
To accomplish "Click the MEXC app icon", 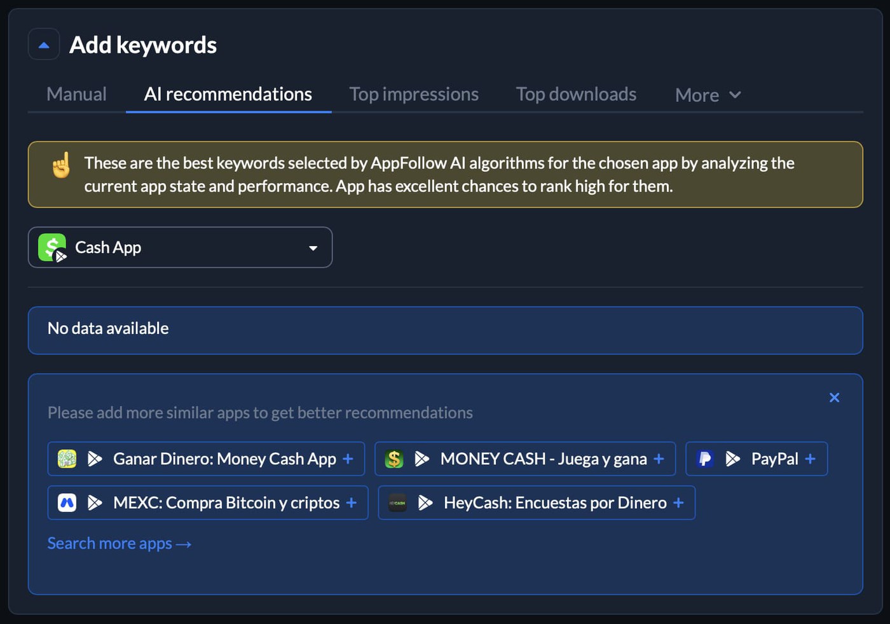I will pos(67,503).
